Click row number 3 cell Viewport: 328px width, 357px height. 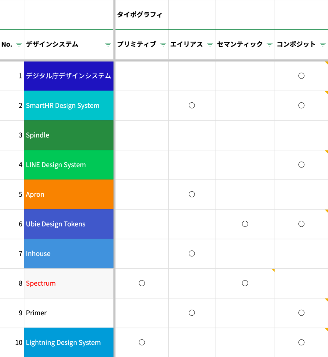(x=12, y=135)
